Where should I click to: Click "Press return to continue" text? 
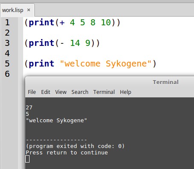tap(67, 153)
